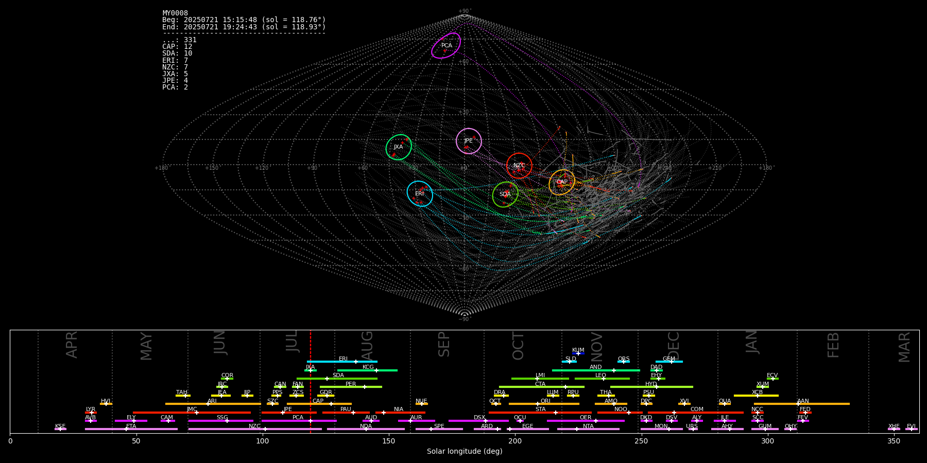The height and width of the screenshot is (463, 927).
Task: Click the DSX shower bar in timeline
Action: pos(478,421)
